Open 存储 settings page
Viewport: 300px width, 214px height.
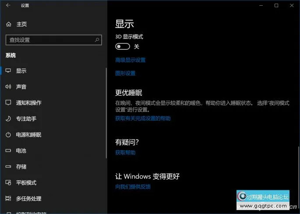coord(53,166)
